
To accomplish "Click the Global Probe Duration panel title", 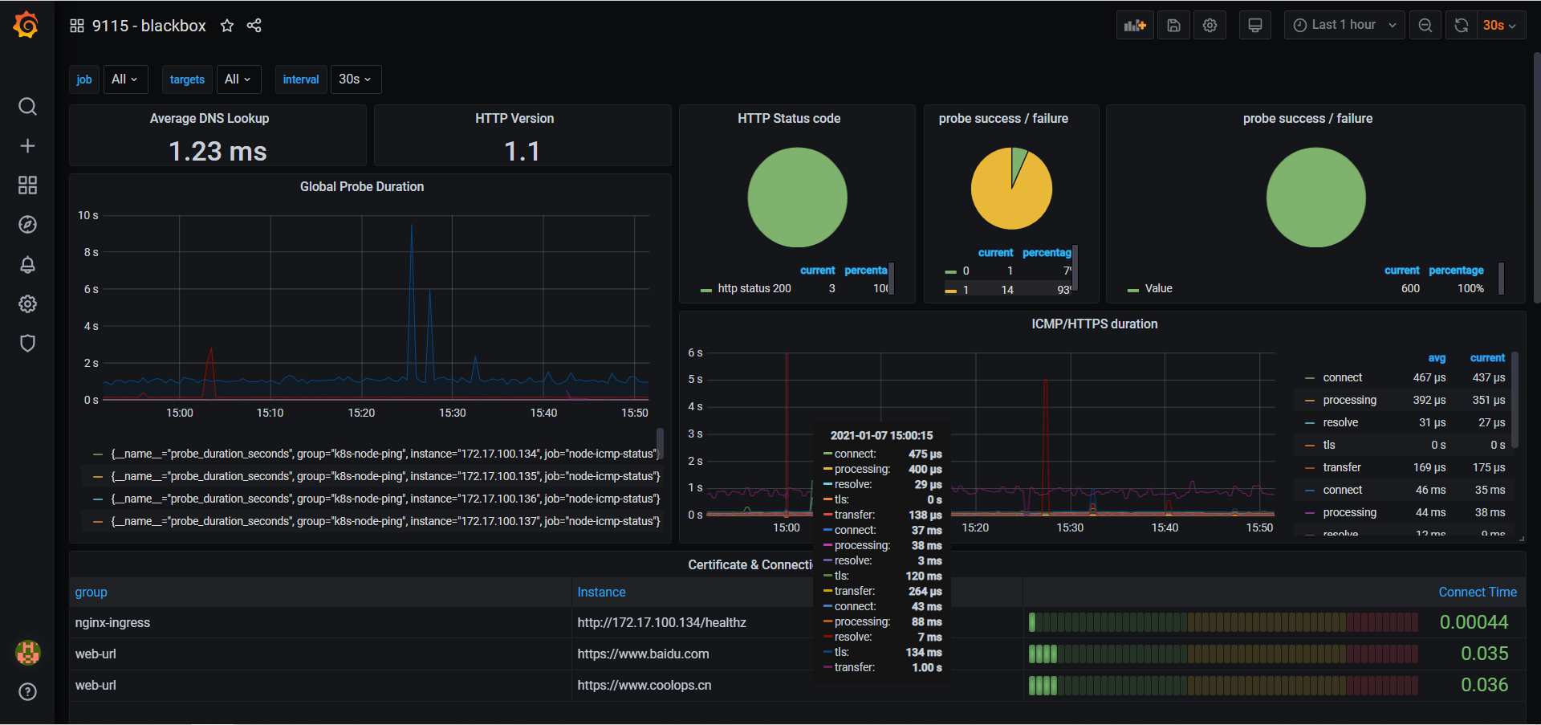I will [362, 187].
